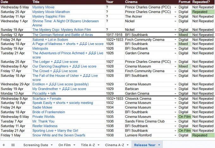The image size is (215, 148).
Task: Open Bride of Frankenstein link
Action: point(49,112)
